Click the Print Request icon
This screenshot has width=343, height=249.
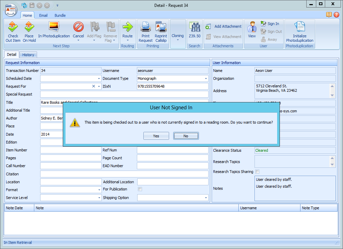pos(145,27)
